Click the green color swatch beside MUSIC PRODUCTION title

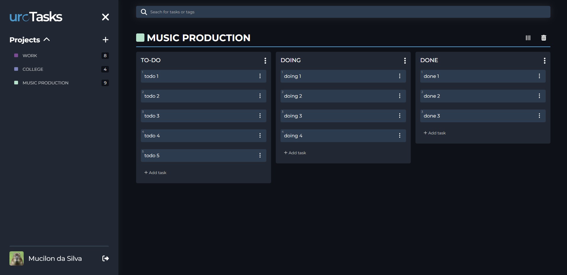pyautogui.click(x=140, y=37)
